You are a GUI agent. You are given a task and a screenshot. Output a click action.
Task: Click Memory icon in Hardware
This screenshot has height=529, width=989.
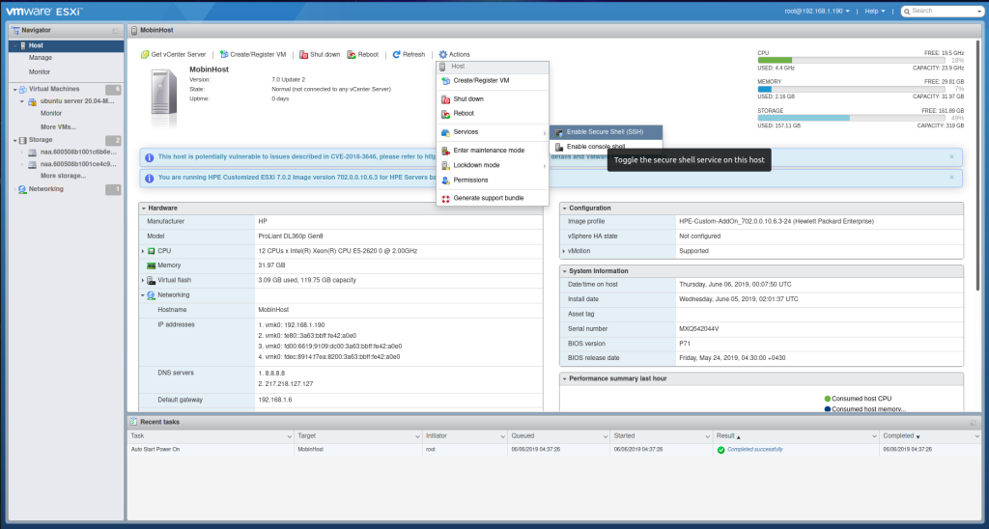tap(152, 266)
